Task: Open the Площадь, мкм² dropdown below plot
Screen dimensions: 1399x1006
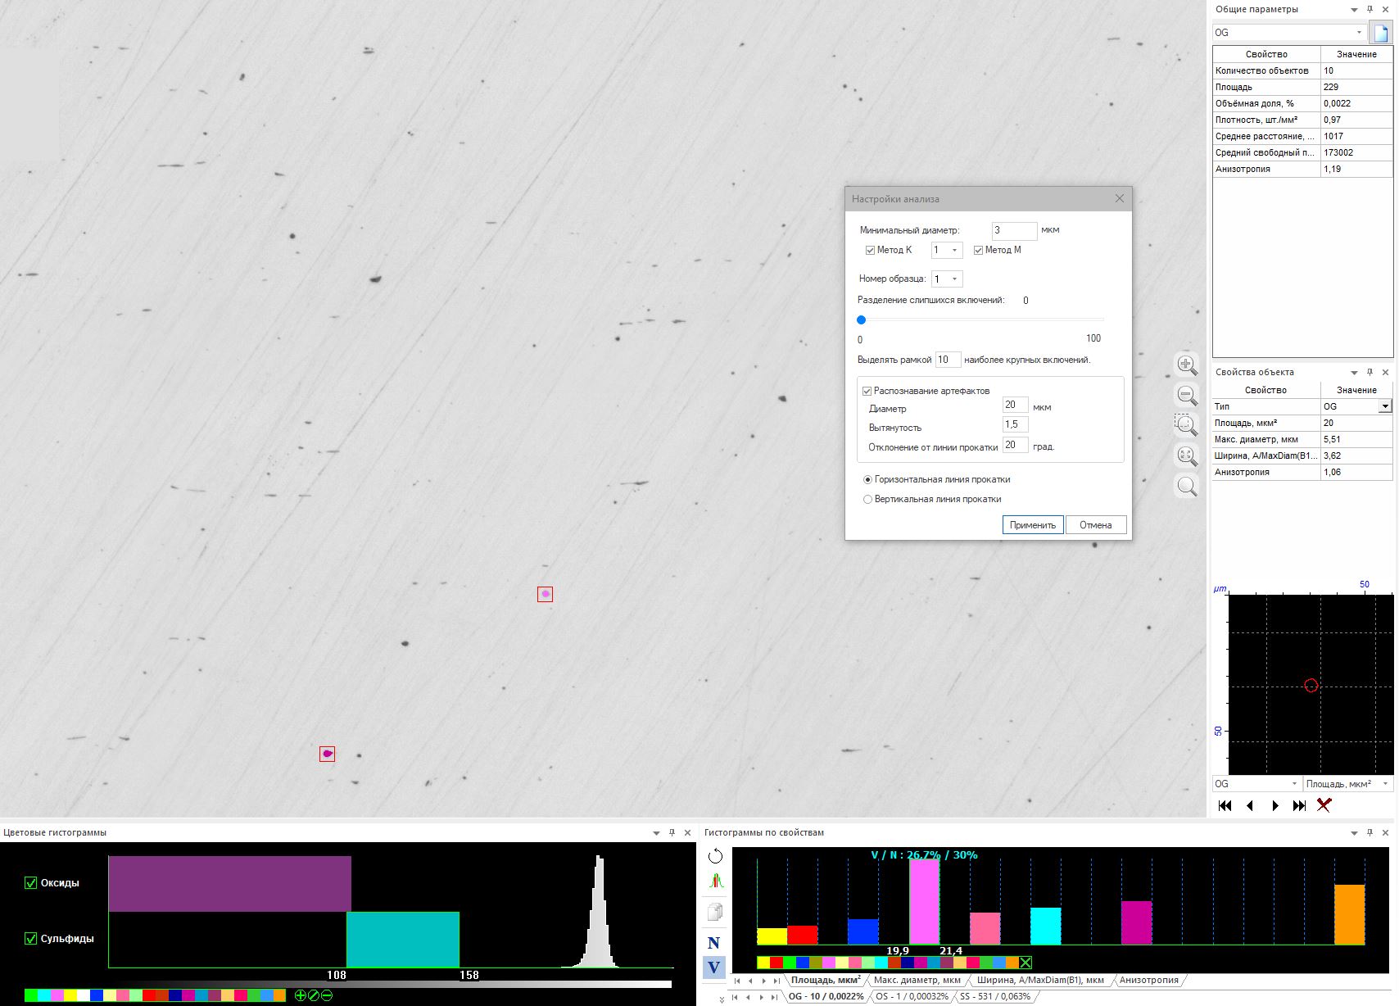Action: point(1348,784)
